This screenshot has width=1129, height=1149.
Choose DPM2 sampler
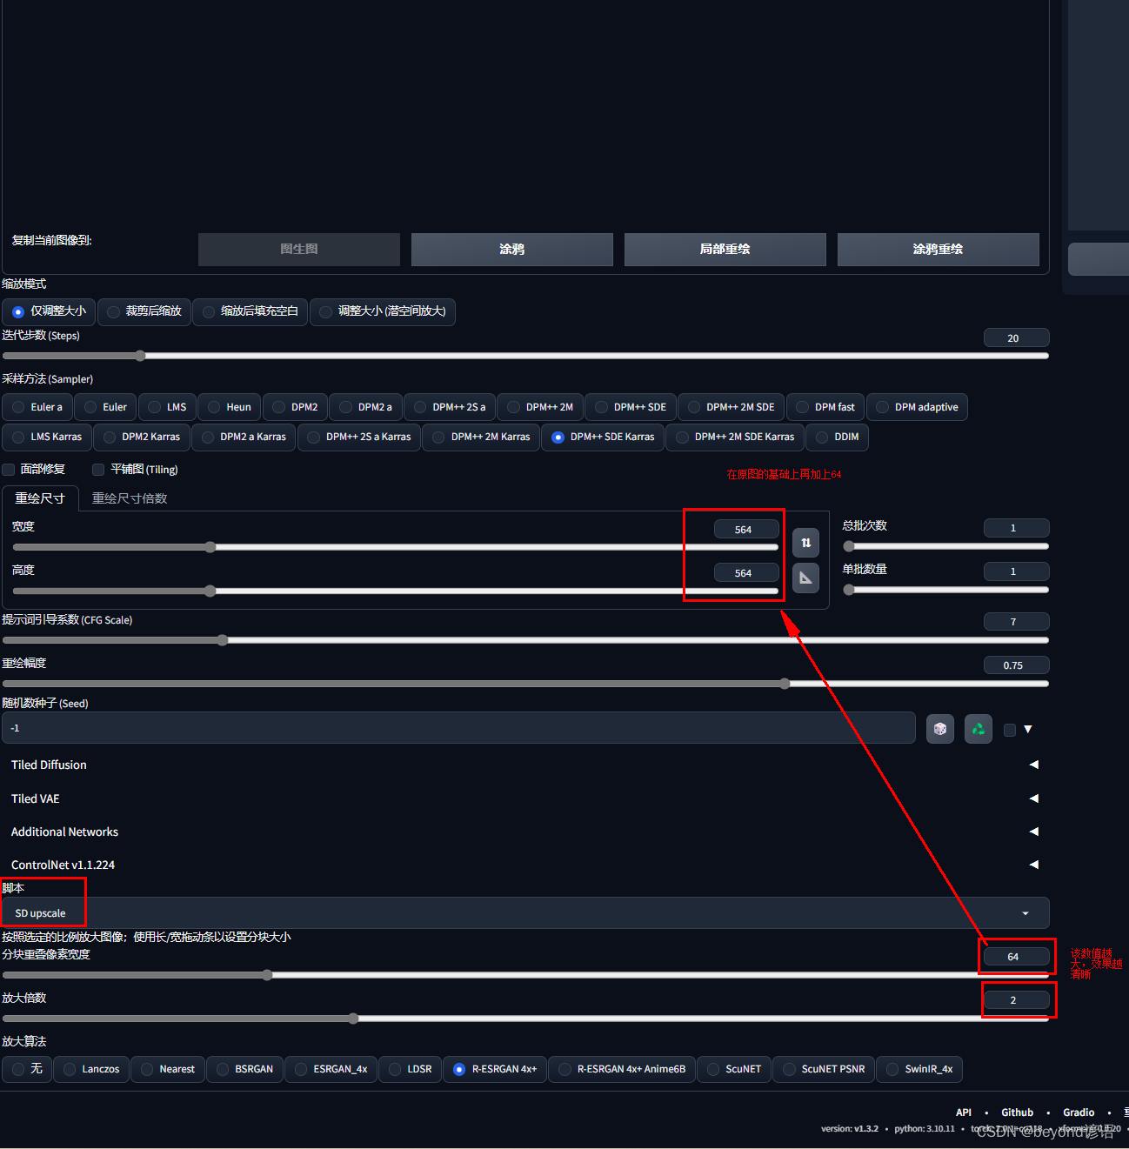coord(295,407)
